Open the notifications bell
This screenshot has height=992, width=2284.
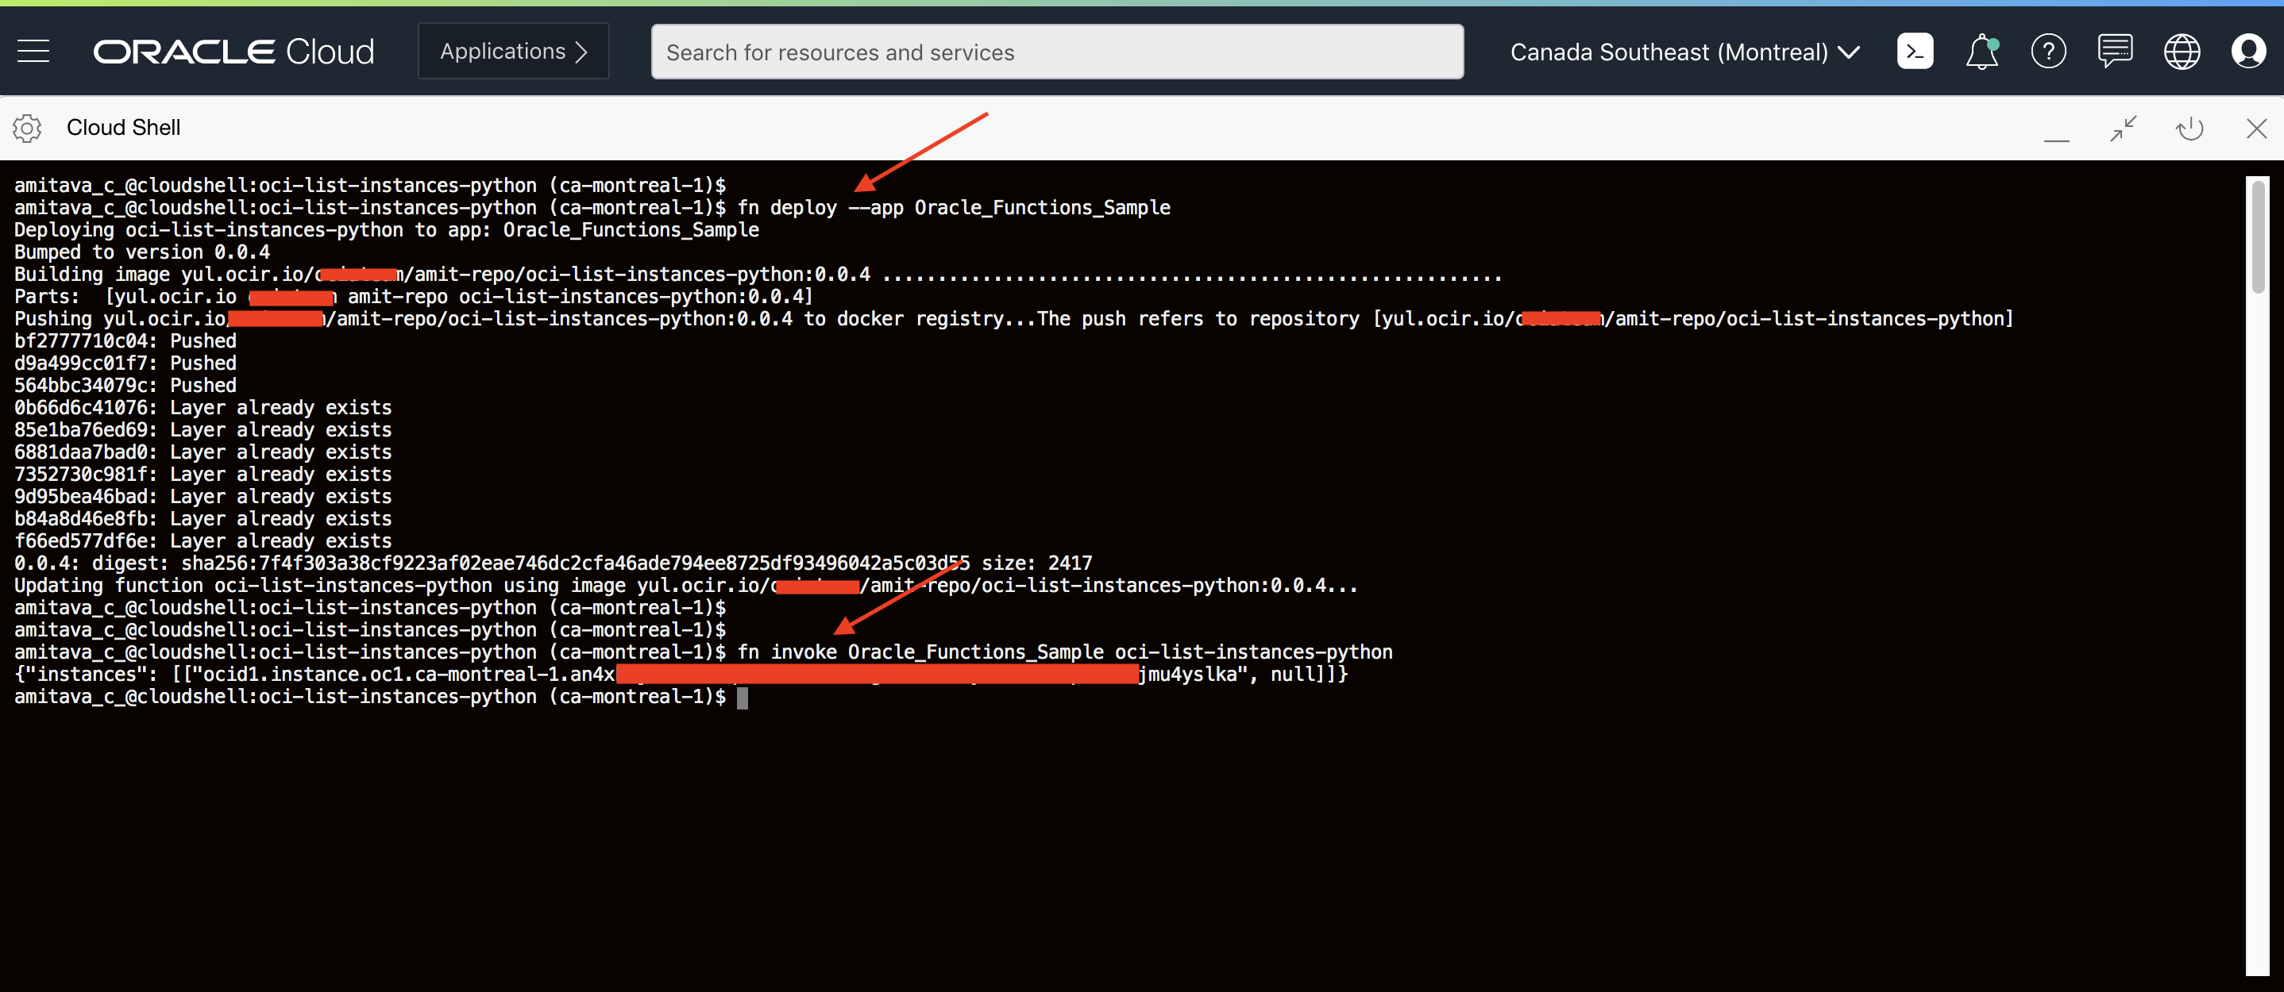point(1981,52)
